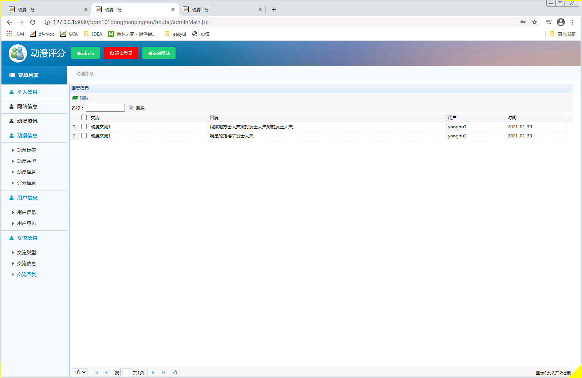Click the 菜单列表 list icon header
Image resolution: width=582 pixels, height=378 pixels.
12,75
